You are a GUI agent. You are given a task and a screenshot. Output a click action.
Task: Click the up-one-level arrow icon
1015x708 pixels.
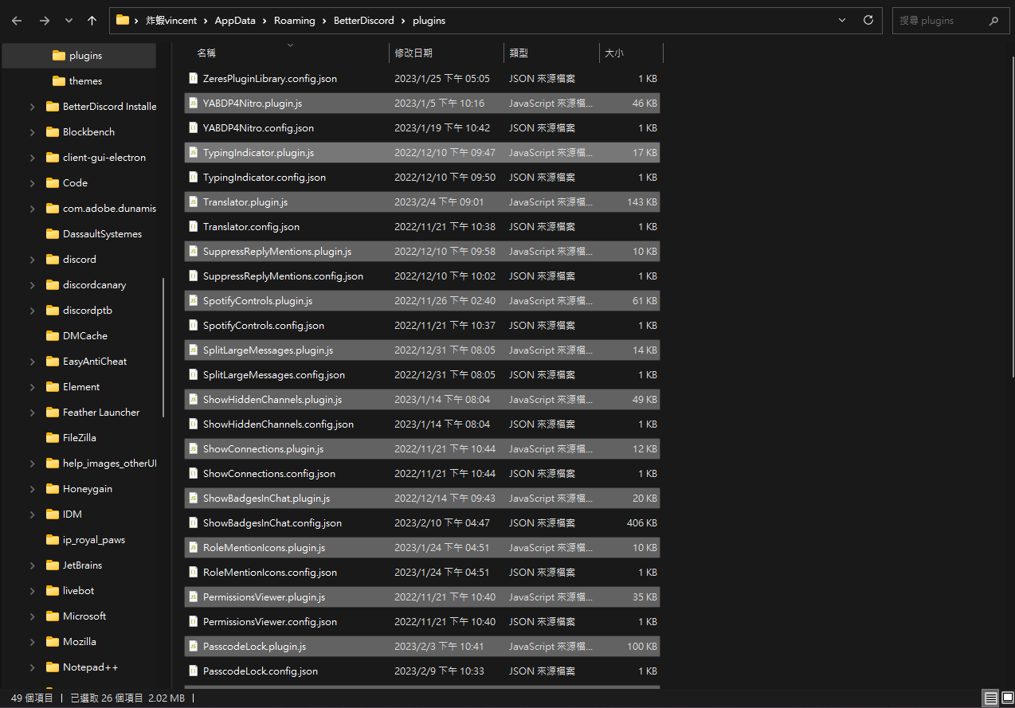[92, 20]
